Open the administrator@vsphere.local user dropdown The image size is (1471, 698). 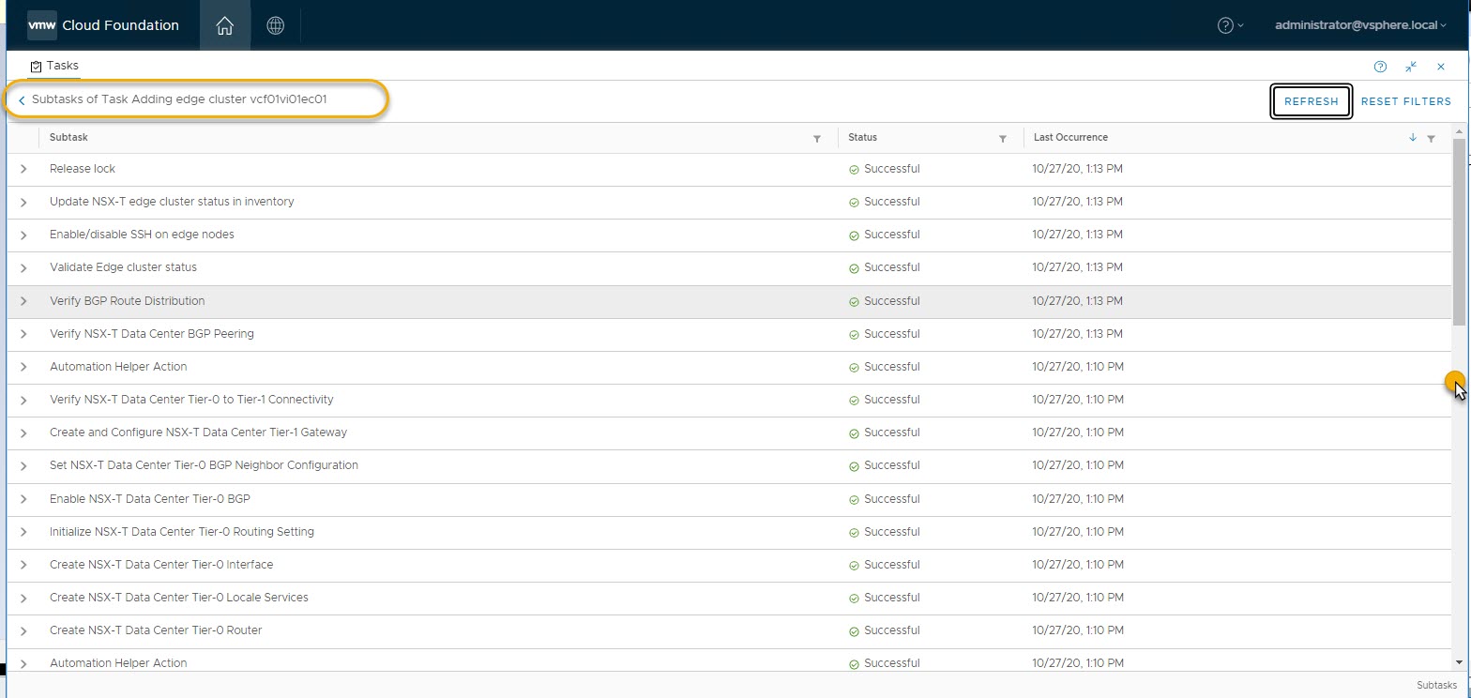pyautogui.click(x=1359, y=25)
